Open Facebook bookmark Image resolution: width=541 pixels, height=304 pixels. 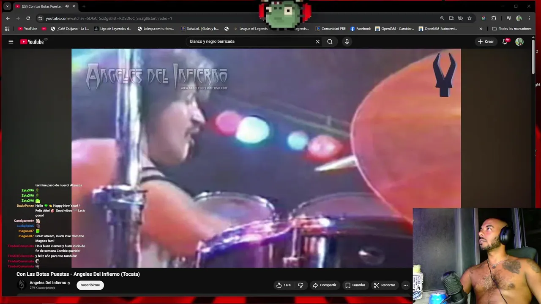(360, 29)
